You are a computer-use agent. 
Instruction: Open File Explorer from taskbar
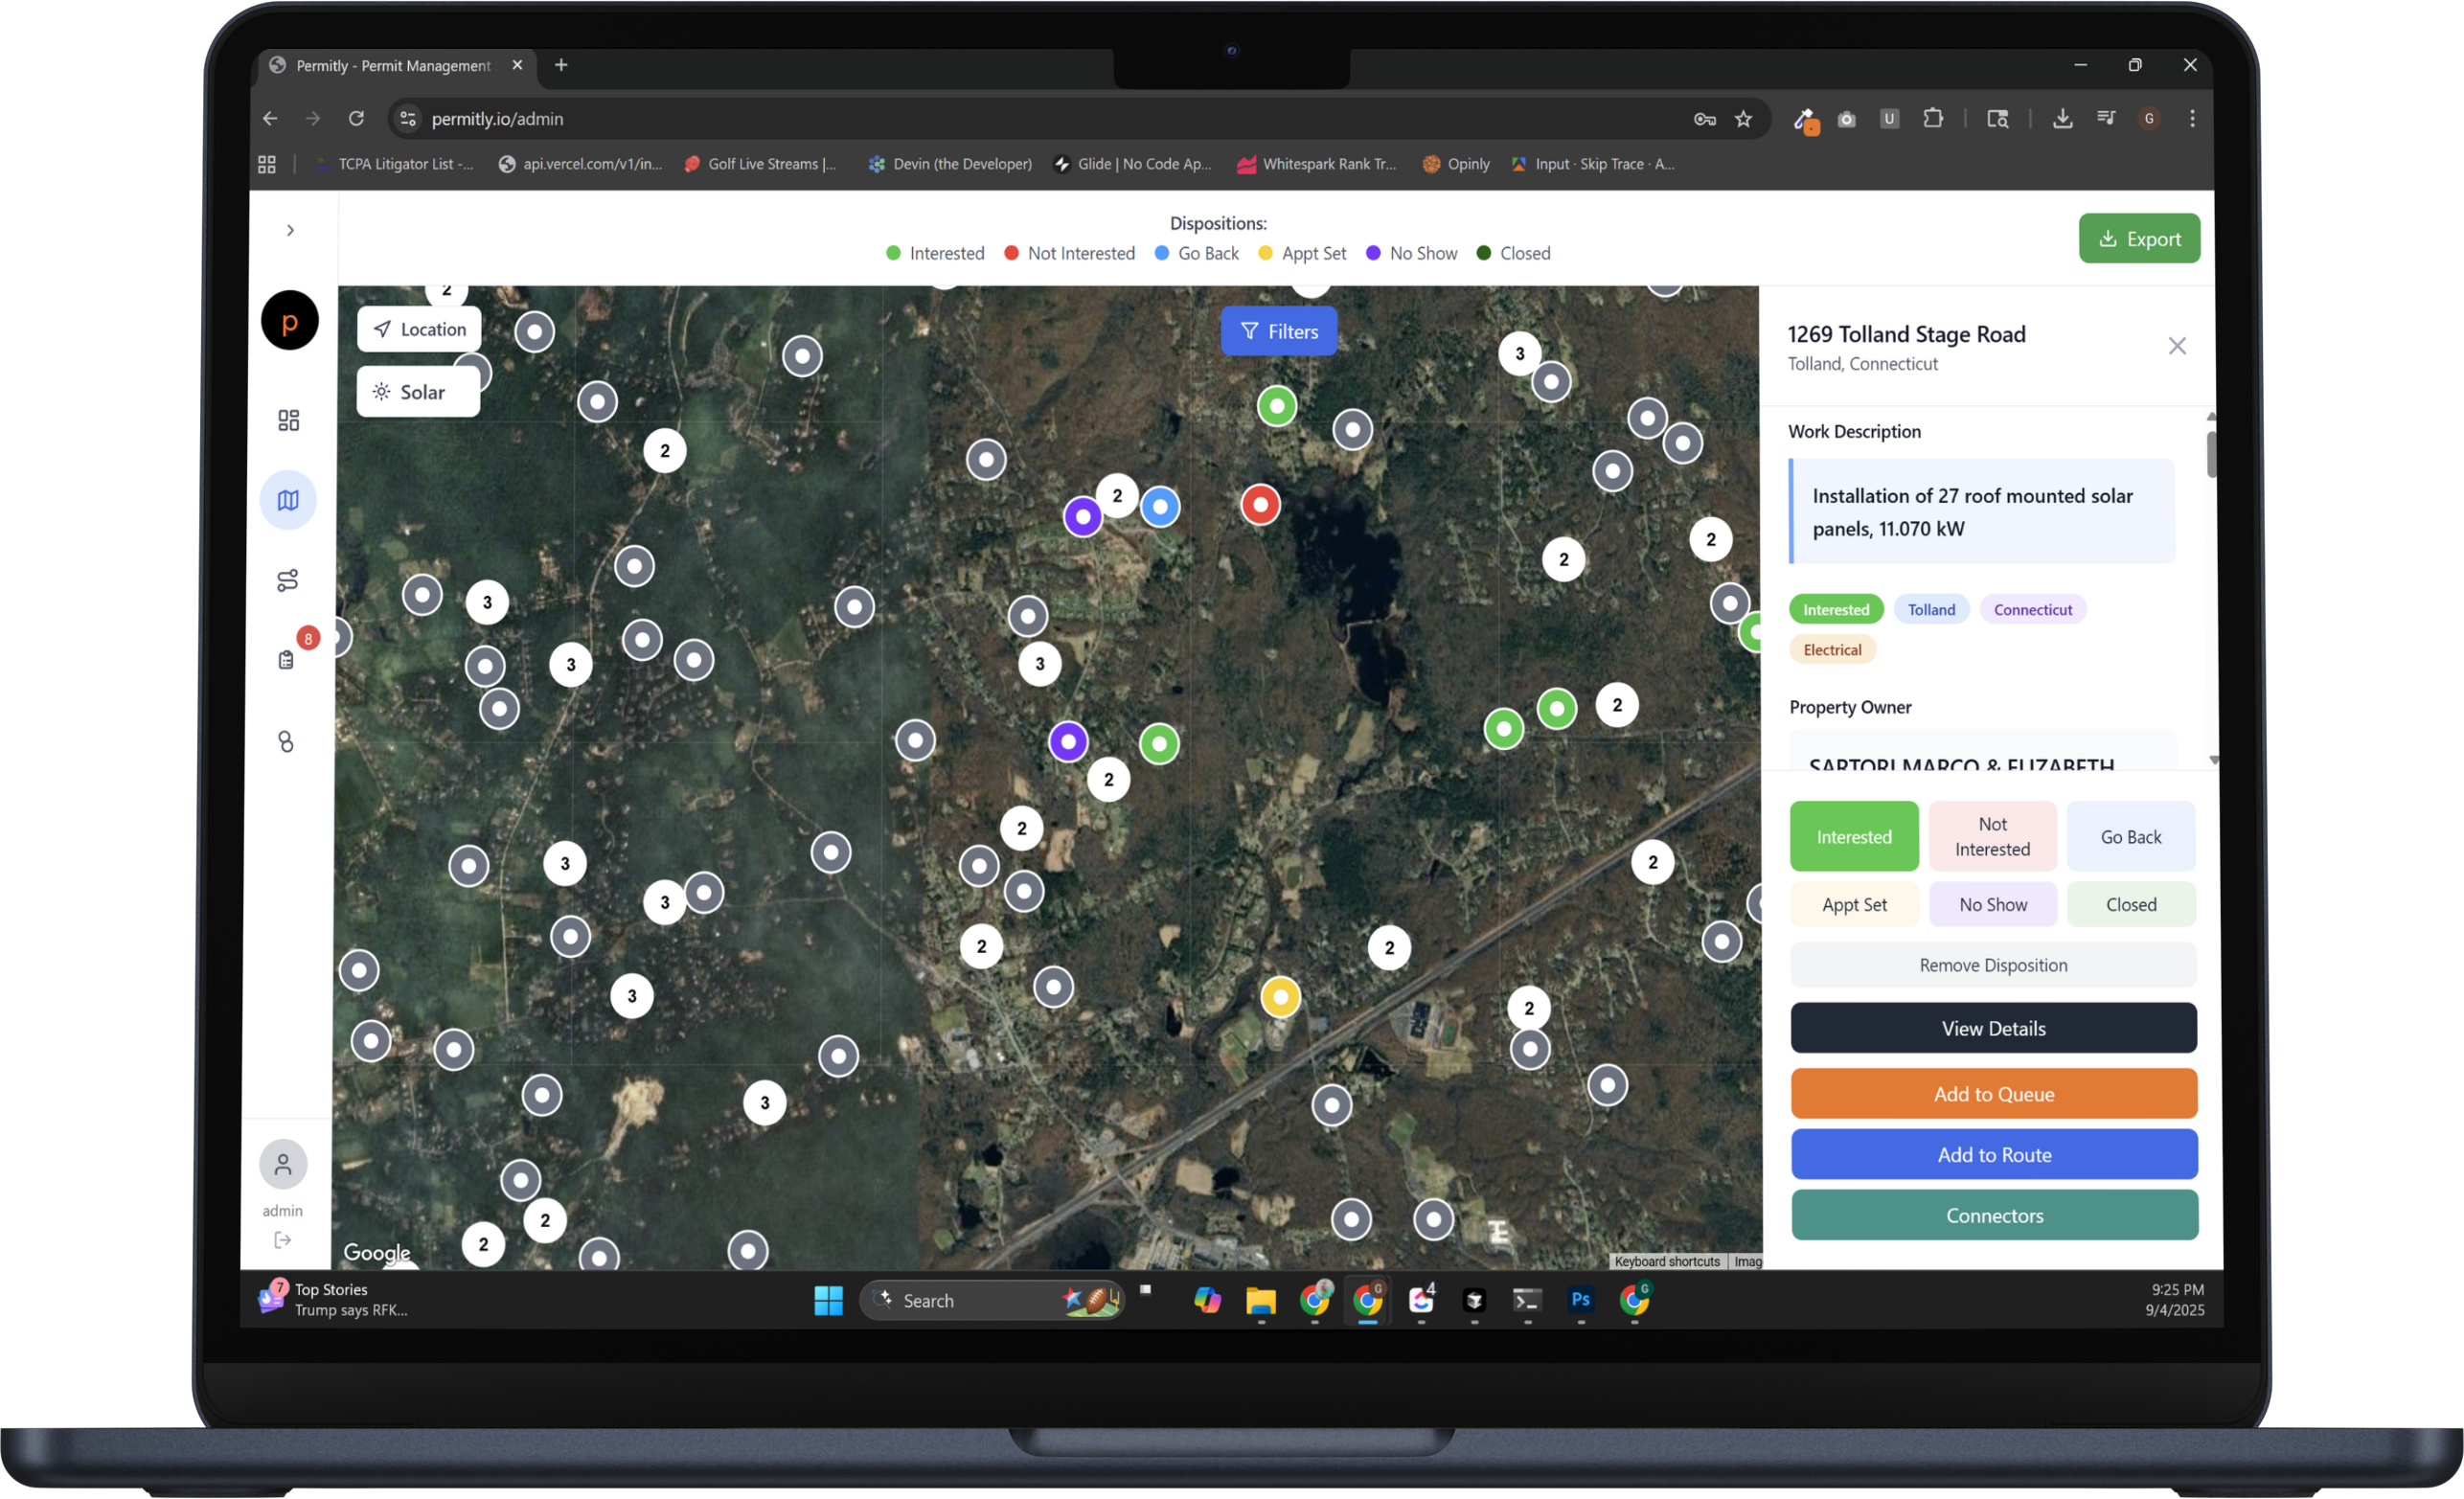tap(1260, 1300)
